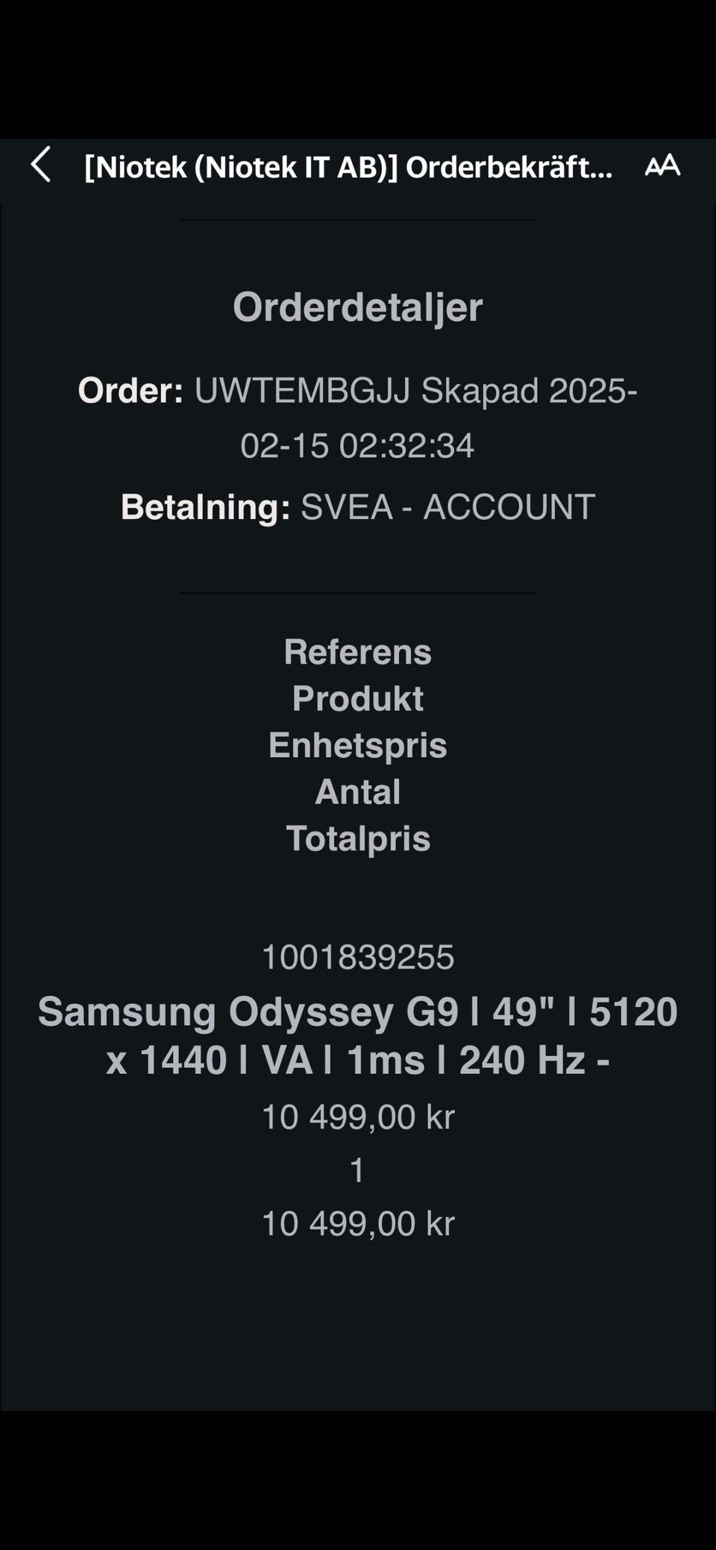
Task: Tap the Referens column header
Action: click(358, 652)
